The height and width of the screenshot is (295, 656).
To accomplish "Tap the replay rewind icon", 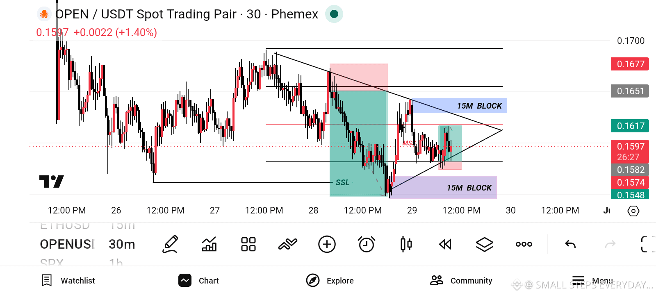I will click(445, 244).
